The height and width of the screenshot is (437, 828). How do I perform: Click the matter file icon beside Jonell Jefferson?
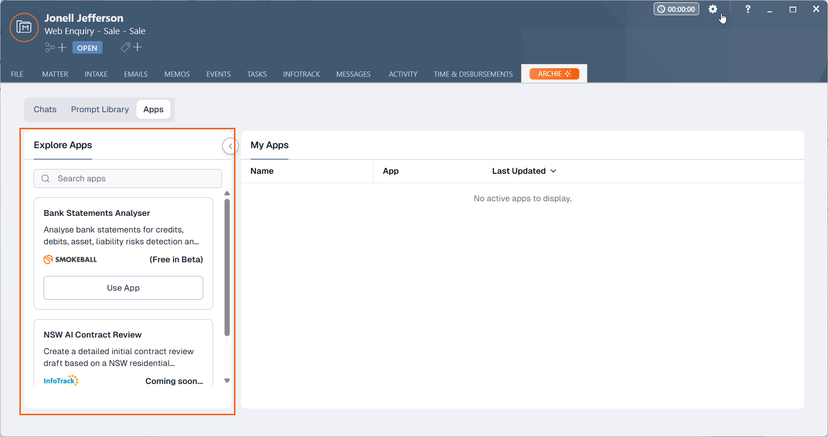click(24, 27)
